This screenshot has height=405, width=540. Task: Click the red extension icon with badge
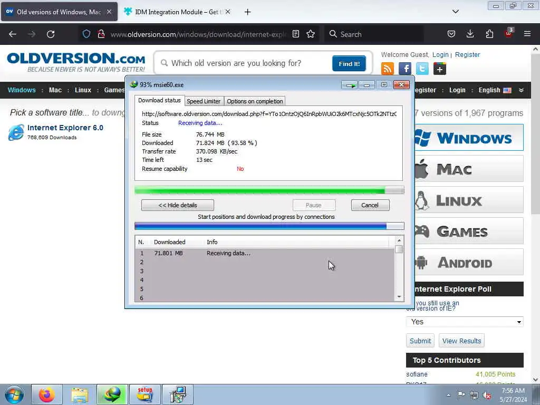tap(509, 33)
